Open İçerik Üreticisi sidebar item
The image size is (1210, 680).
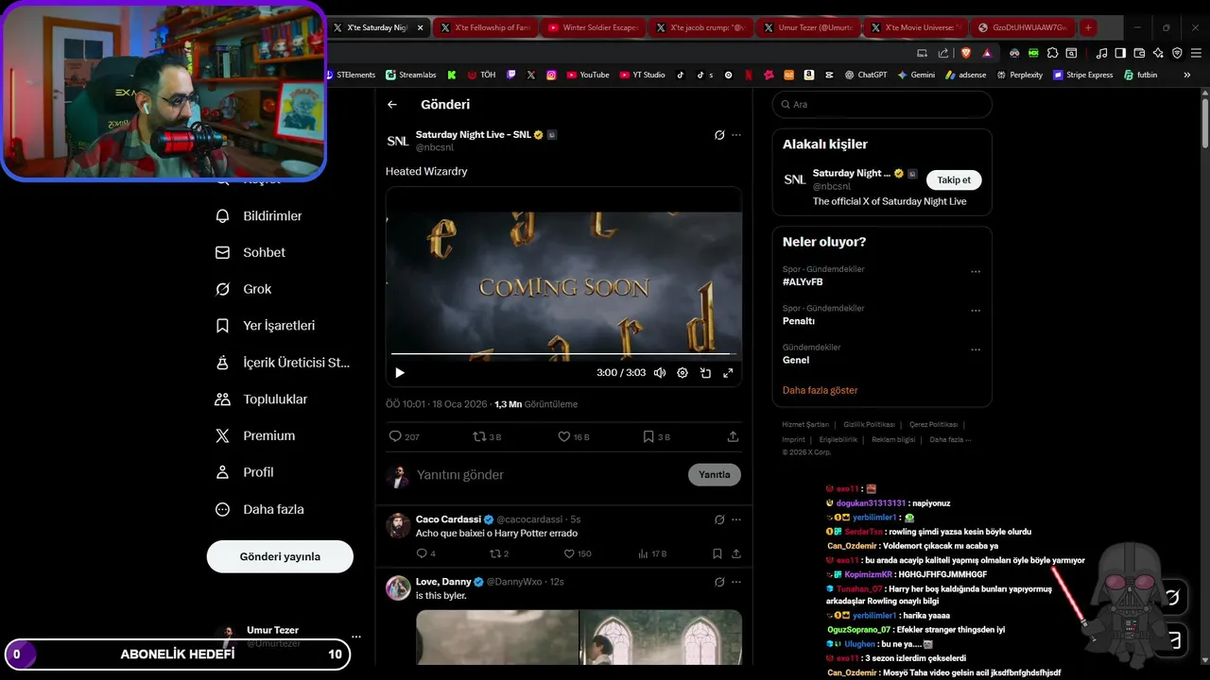[283, 363]
